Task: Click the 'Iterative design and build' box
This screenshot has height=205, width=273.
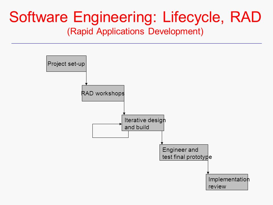Action: (x=143, y=123)
